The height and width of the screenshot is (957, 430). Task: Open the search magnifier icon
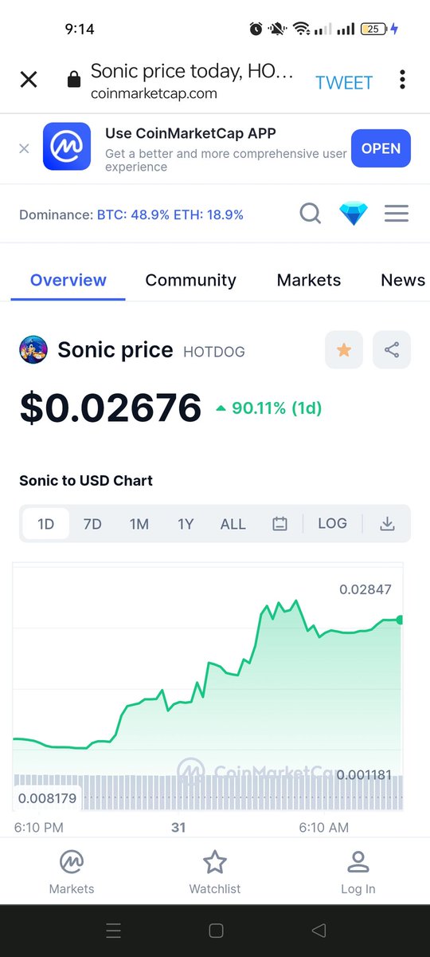click(x=311, y=214)
